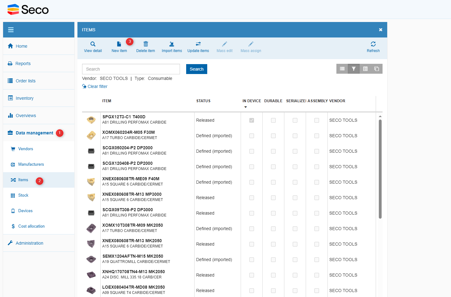
Task: Sort by IN DEVICE column
Action: coord(252,101)
